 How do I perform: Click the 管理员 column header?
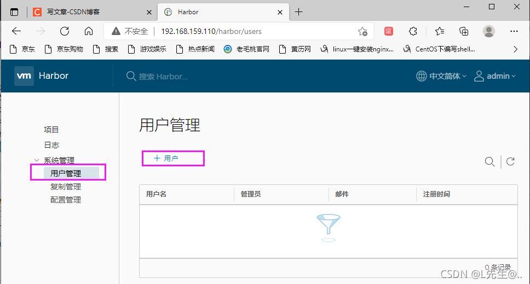click(250, 194)
